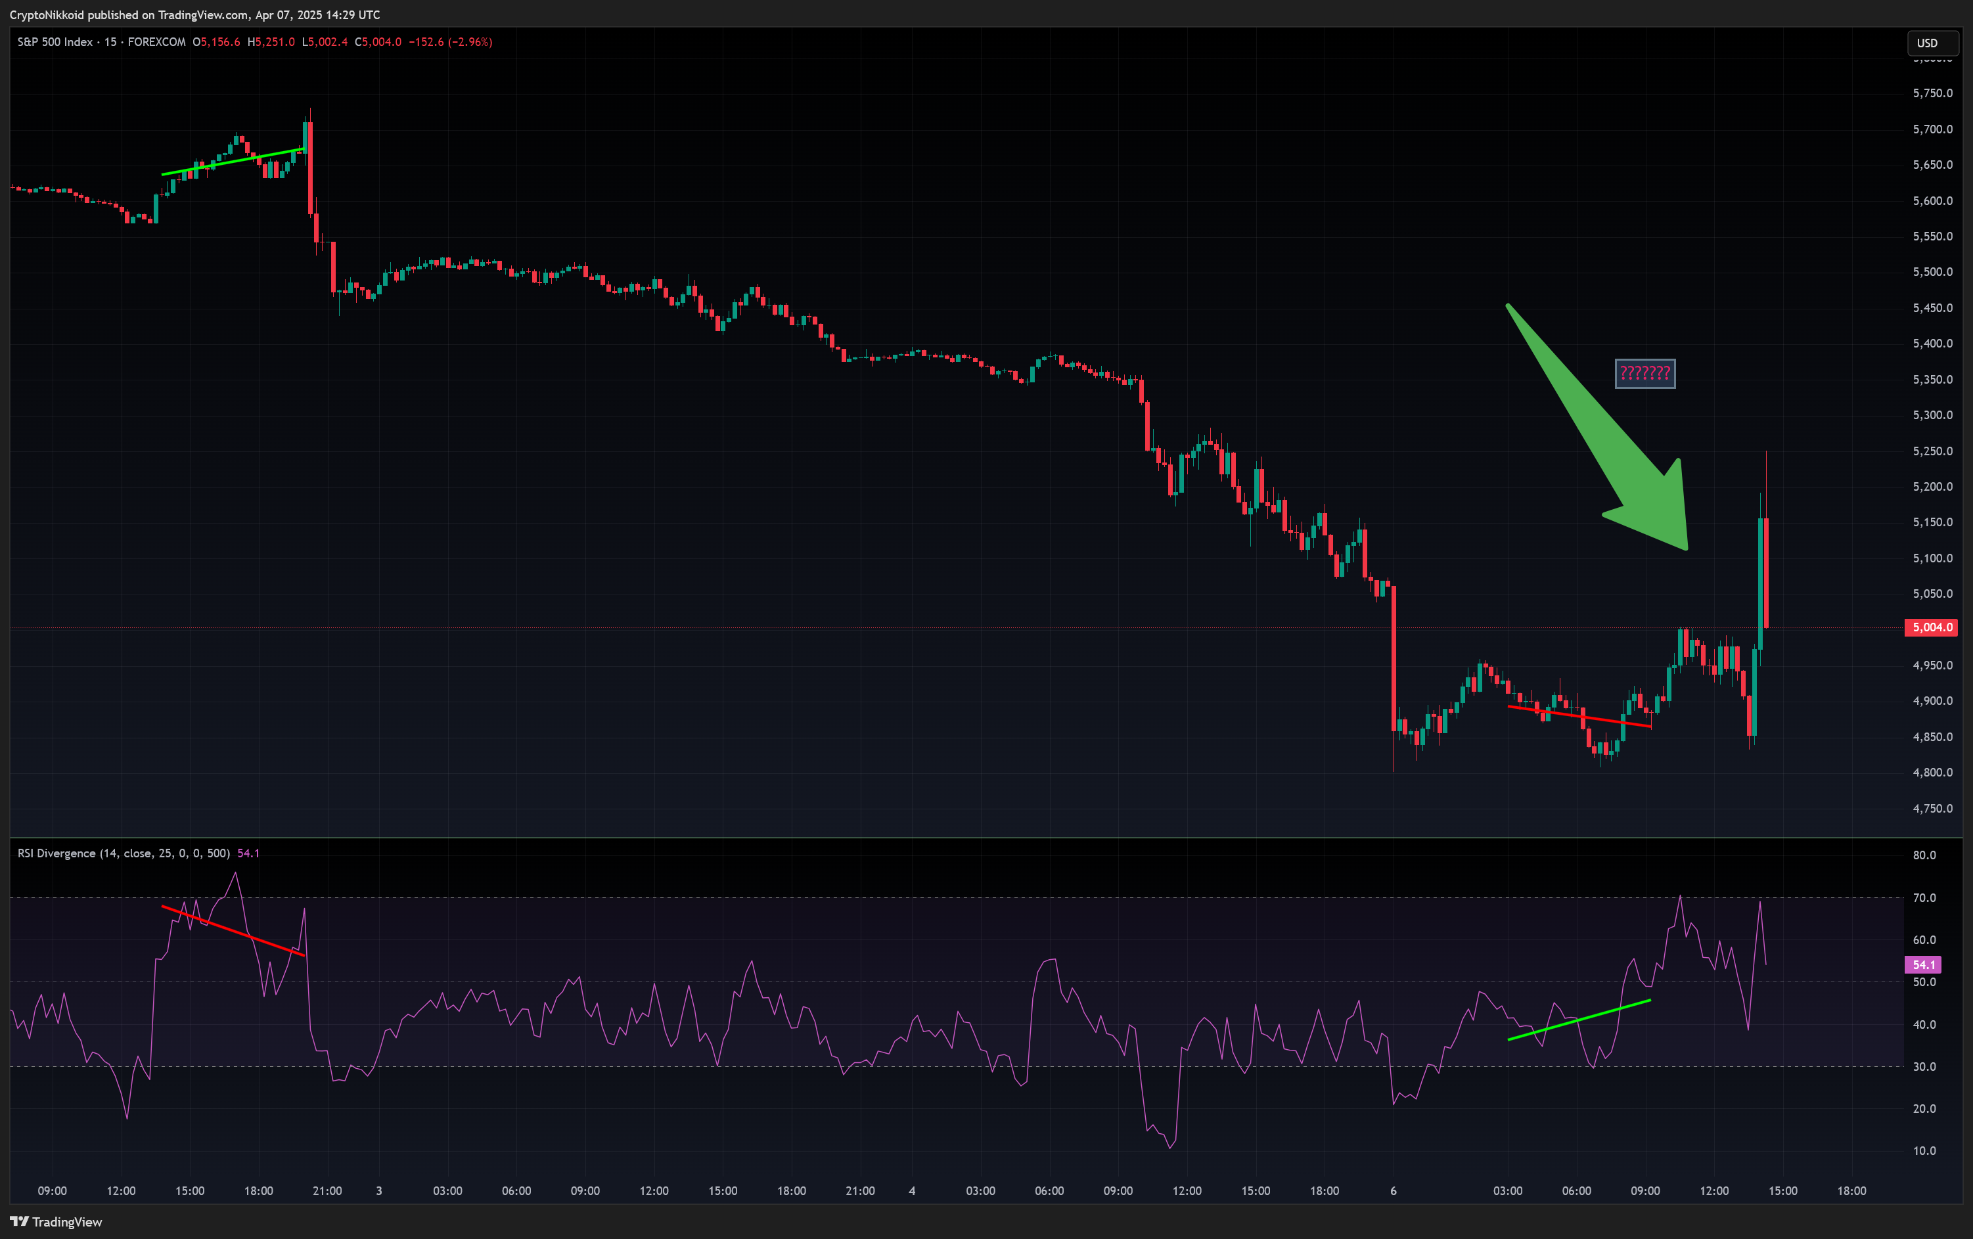Click the S&P 500 Index symbol title
The height and width of the screenshot is (1239, 1973).
55,42
